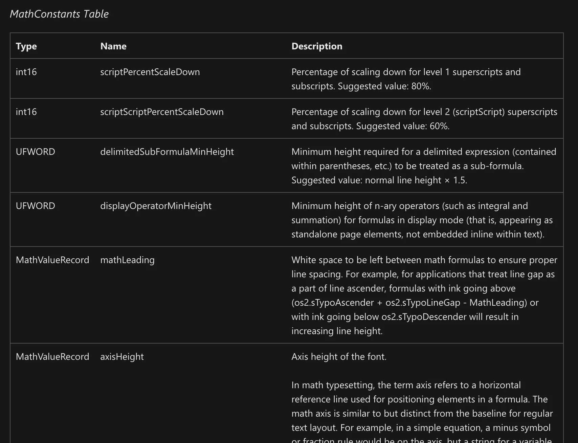This screenshot has height=443, width=578.
Task: Select the scriptScriptPercentScaleDown name cell
Action: tap(162, 112)
